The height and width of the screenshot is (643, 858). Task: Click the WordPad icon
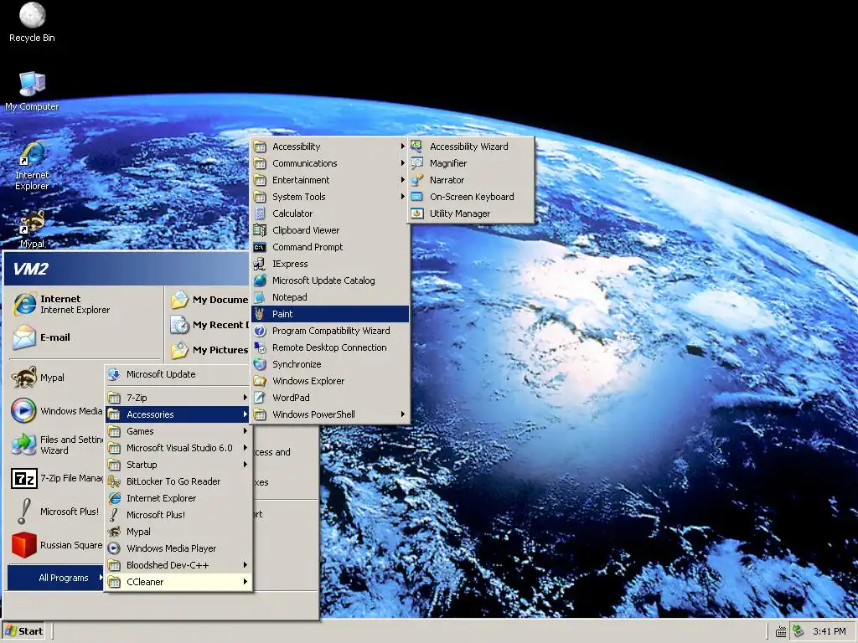[x=260, y=398]
